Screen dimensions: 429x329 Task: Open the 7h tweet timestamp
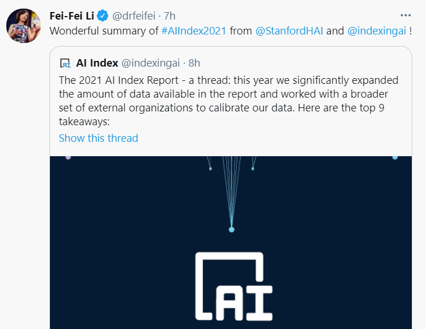(x=169, y=15)
